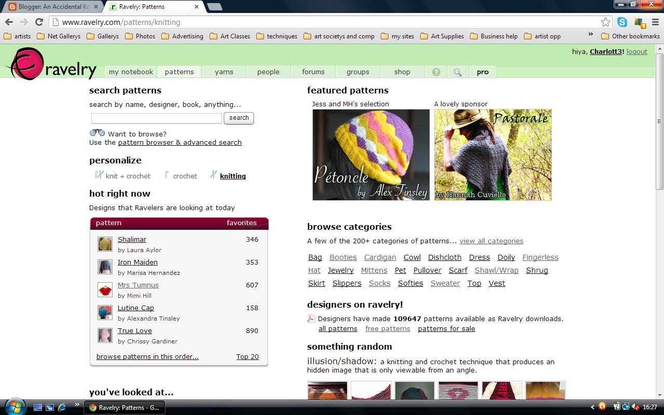Click the logout link
664x415 pixels.
(x=637, y=51)
